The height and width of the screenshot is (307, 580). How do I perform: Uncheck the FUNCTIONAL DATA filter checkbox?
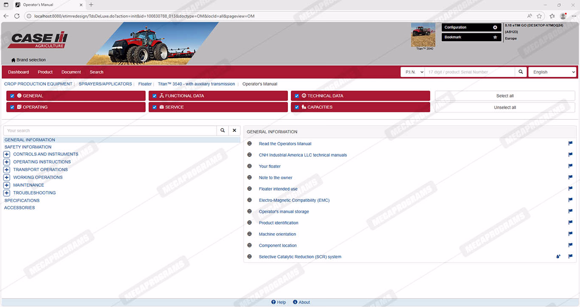click(x=155, y=96)
